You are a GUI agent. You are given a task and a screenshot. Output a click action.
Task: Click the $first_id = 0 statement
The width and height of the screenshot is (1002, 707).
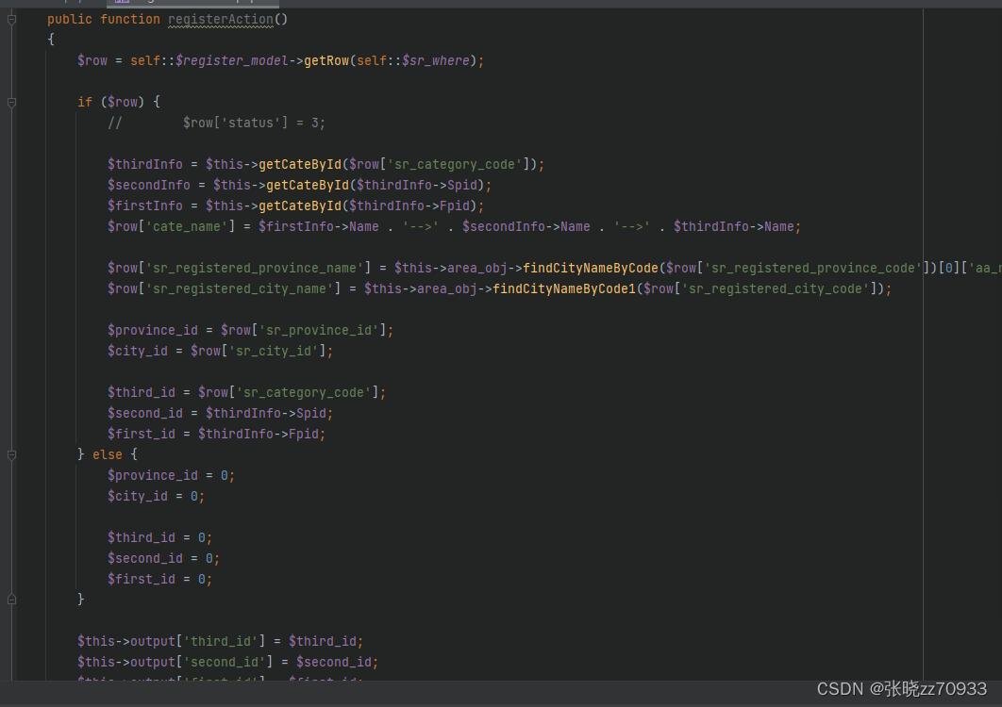pos(159,579)
